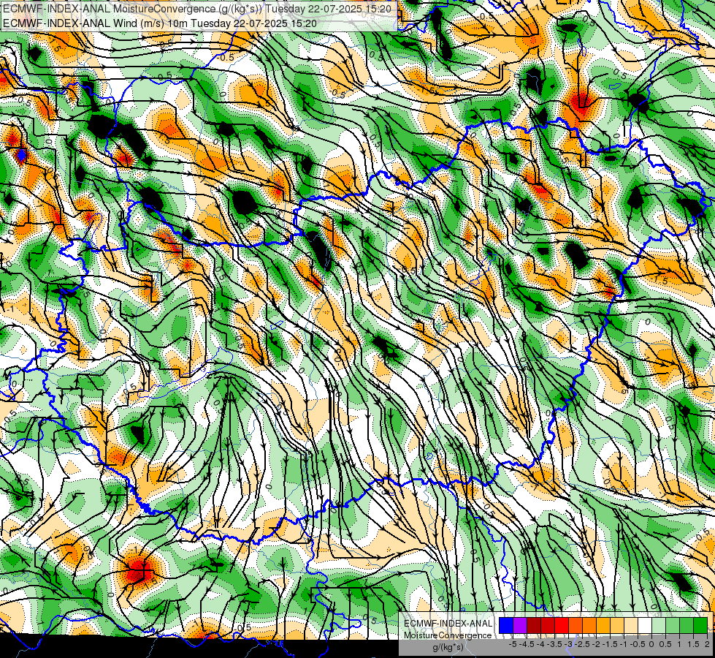Click the white legend swatch

(x=645, y=625)
